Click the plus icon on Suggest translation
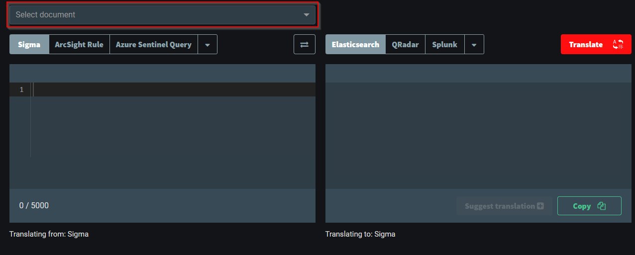Screen dimensions: 635x255 (x=540, y=206)
